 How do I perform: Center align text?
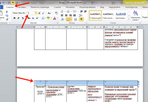tap(66, 15)
